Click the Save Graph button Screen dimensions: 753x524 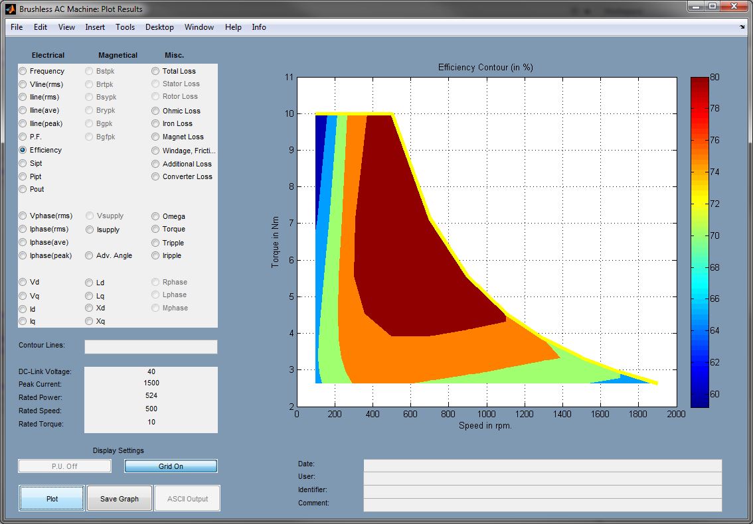tap(120, 499)
